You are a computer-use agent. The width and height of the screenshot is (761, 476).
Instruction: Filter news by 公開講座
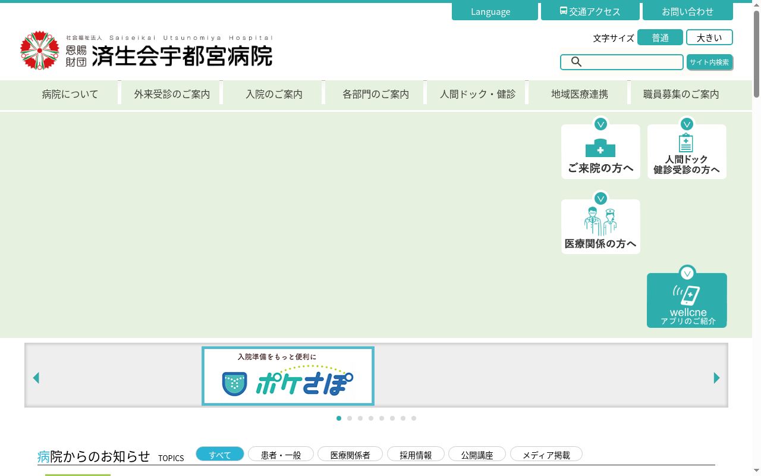pos(477,454)
